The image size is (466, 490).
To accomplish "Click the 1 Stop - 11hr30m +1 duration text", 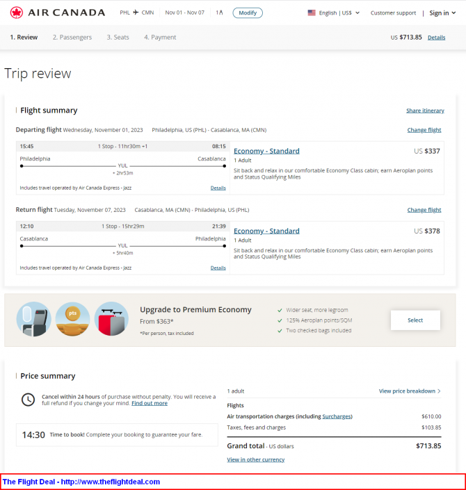I will click(122, 146).
